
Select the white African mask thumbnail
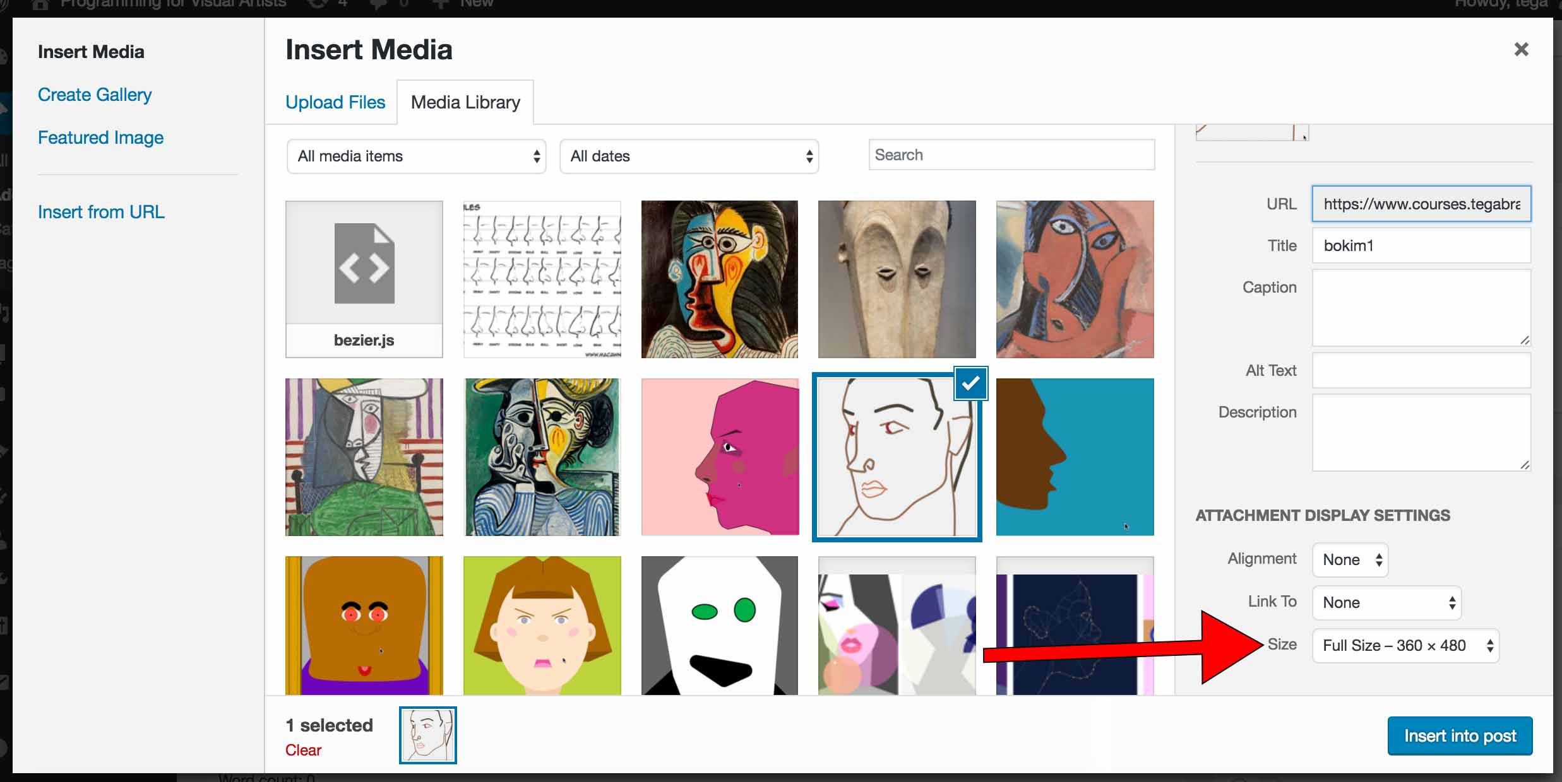pyautogui.click(x=897, y=279)
